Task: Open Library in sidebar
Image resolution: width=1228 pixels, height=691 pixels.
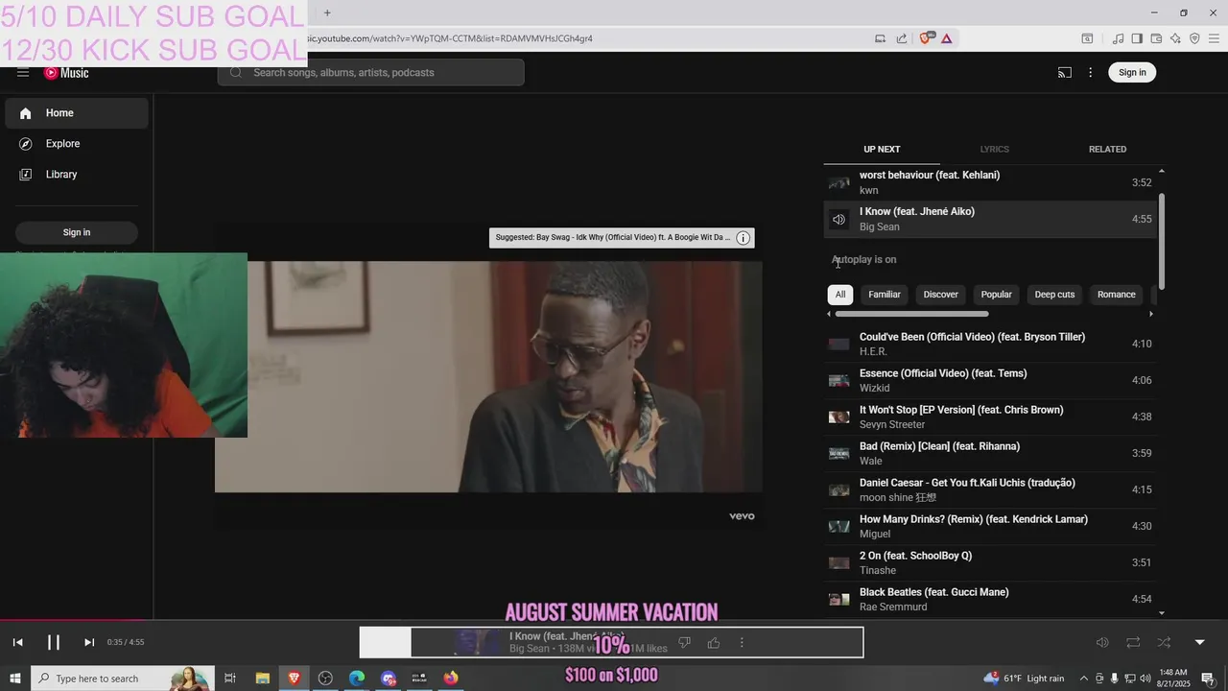Action: point(77,175)
